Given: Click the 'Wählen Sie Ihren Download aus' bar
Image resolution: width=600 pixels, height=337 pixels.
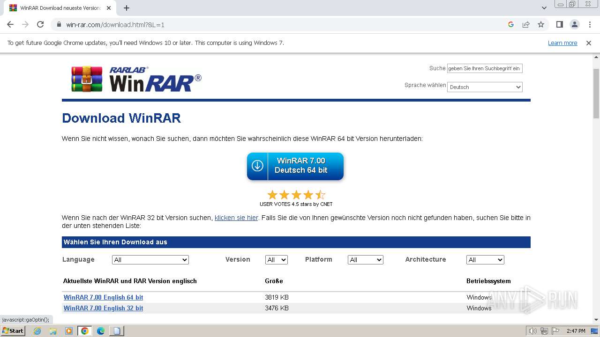Looking at the screenshot, I should pyautogui.click(x=296, y=242).
